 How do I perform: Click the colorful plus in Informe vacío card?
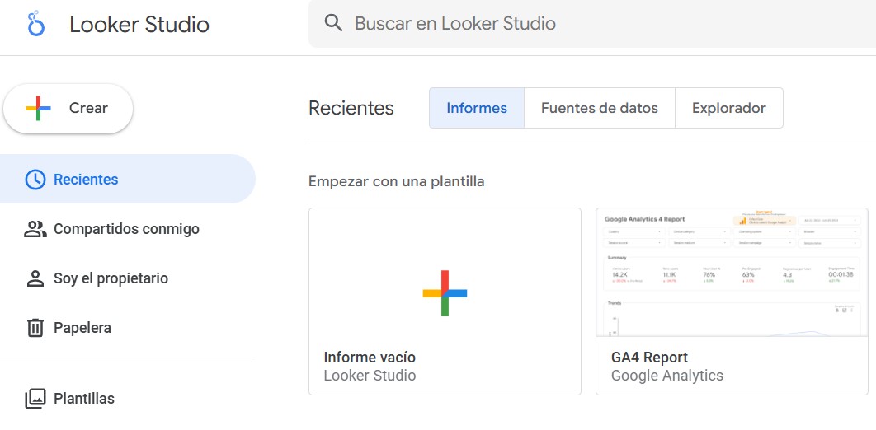click(445, 293)
